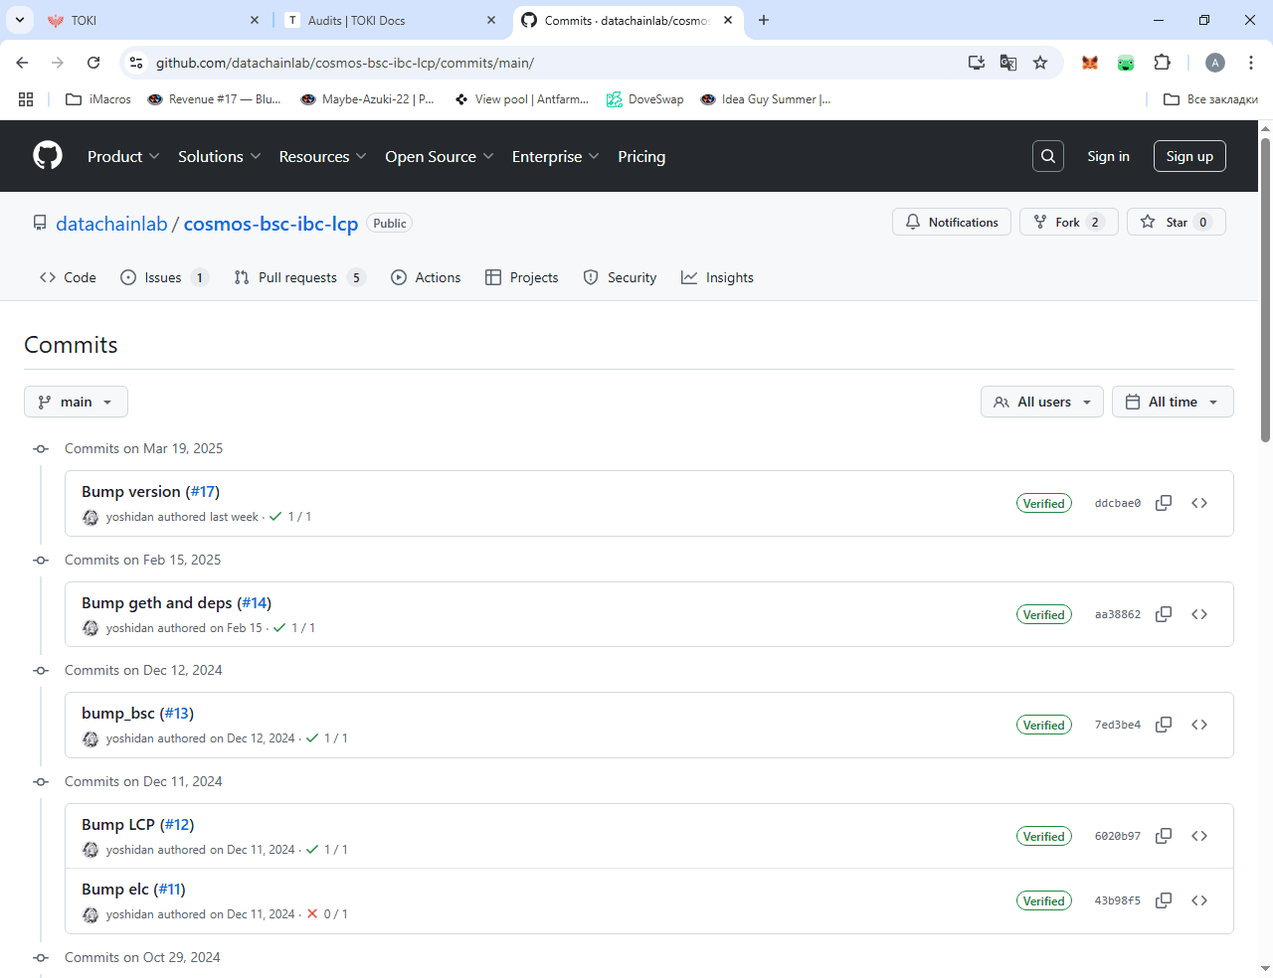Copy full SHA for commit ddcbae0
Screen dimensions: 1273x978
tap(1164, 503)
